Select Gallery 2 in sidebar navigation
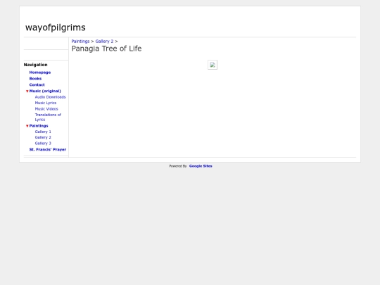The width and height of the screenshot is (380, 285). tap(43, 137)
